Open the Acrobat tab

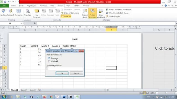(86, 6)
